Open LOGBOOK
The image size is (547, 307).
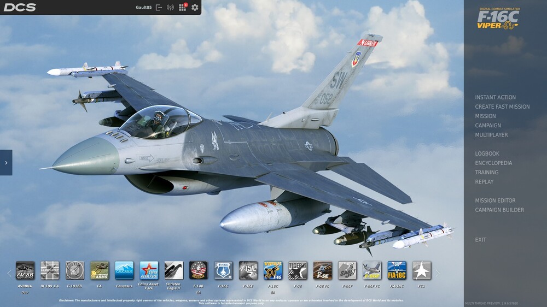(487, 153)
